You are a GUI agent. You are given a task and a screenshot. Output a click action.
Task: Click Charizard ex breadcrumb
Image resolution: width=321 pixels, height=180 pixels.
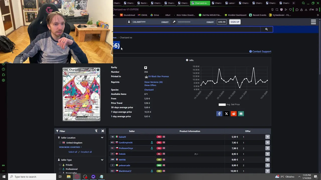point(126,37)
